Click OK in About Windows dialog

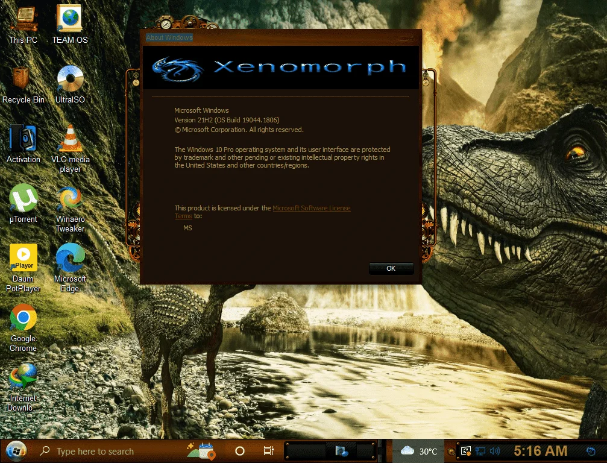coord(391,268)
